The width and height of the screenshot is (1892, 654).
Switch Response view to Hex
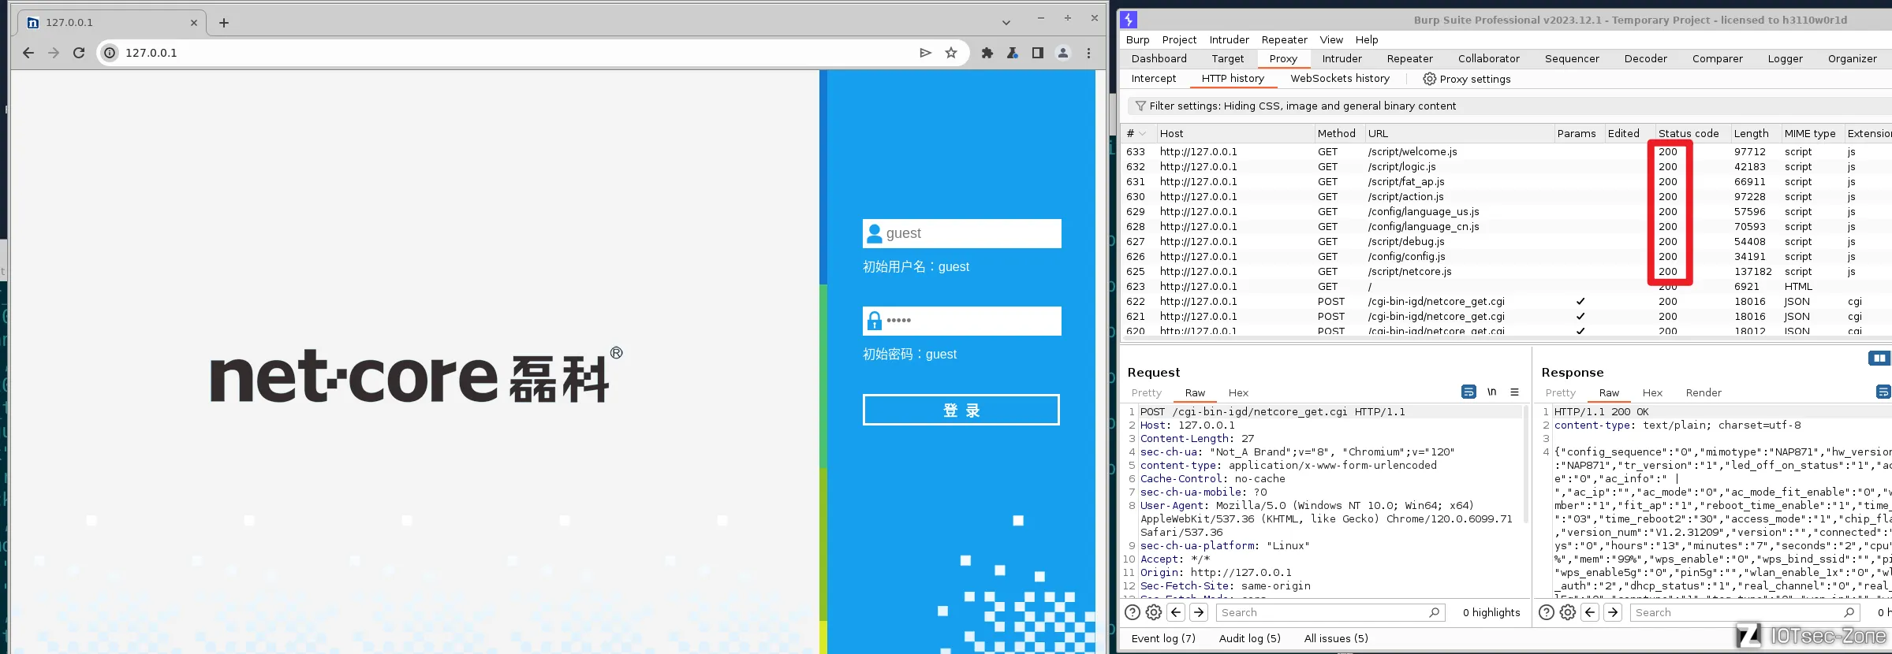point(1652,392)
